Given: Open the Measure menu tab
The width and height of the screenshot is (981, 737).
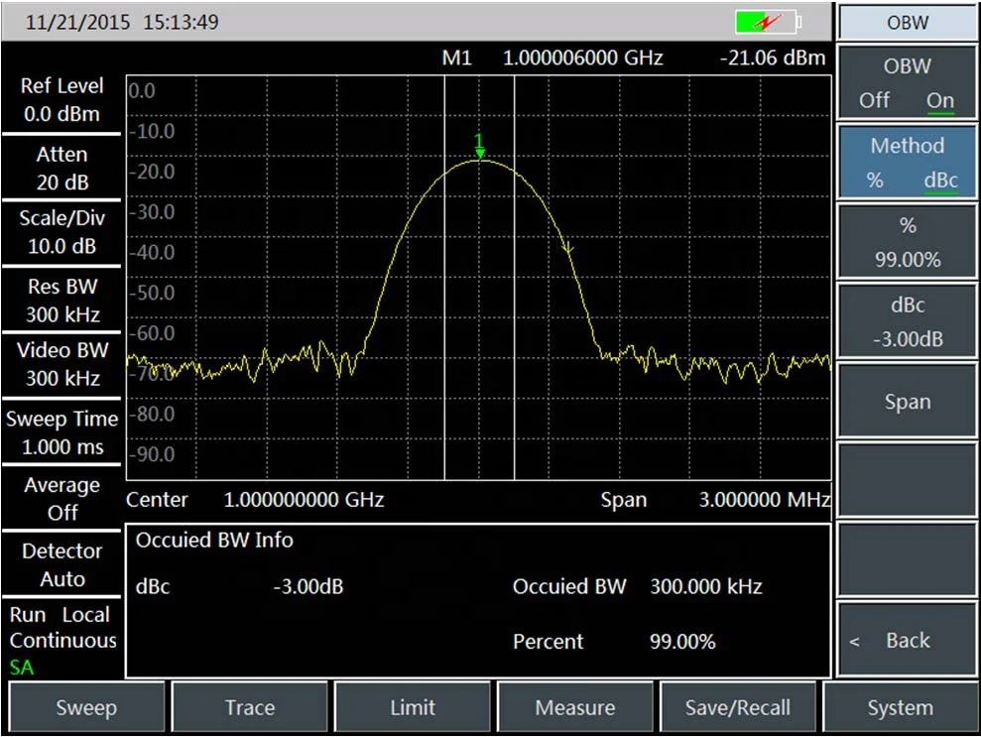Looking at the screenshot, I should pos(574,707).
